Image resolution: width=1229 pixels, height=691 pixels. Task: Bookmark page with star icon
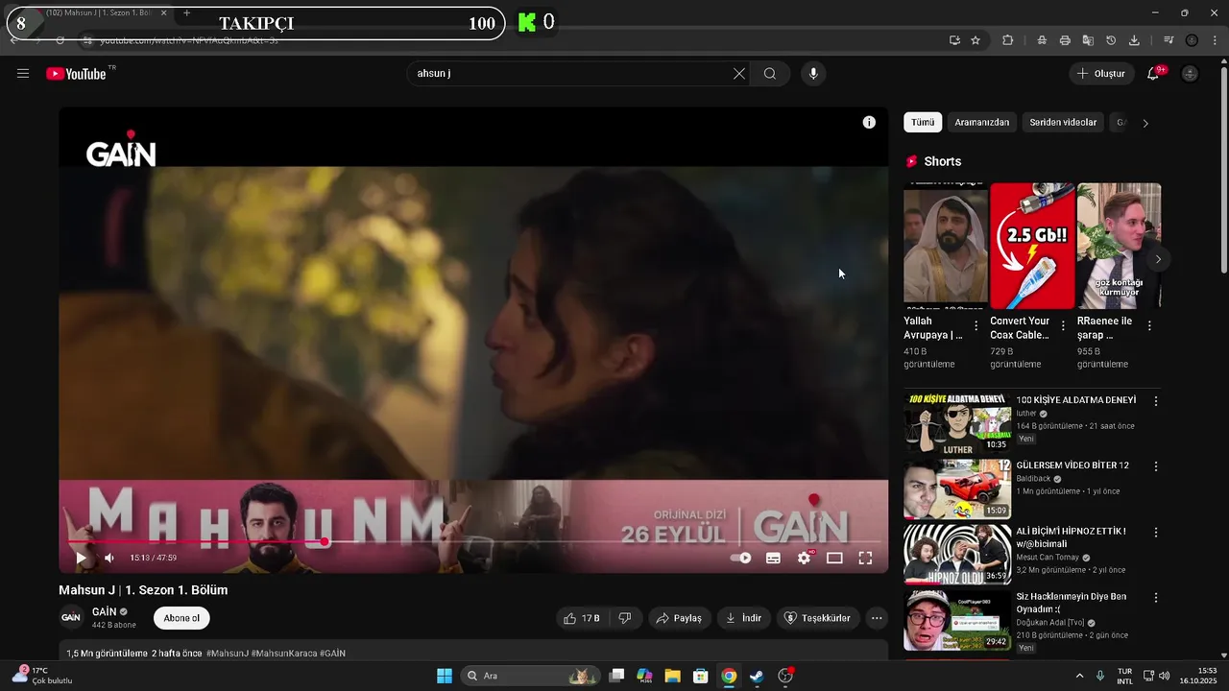click(976, 40)
